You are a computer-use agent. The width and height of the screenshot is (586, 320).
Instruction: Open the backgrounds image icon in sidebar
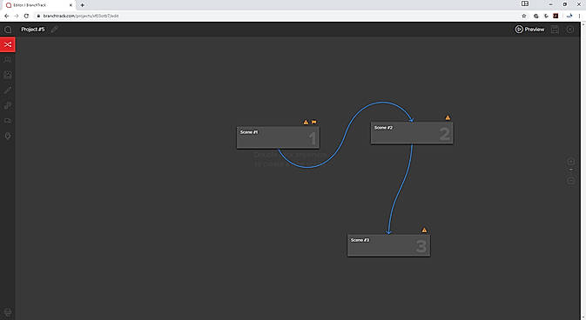click(x=8, y=75)
